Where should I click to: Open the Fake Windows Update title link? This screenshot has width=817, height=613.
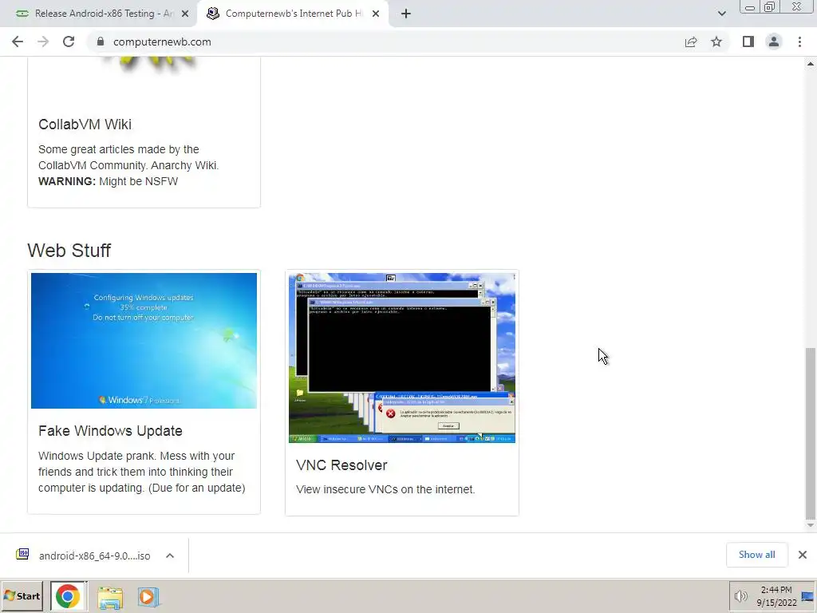point(110,431)
